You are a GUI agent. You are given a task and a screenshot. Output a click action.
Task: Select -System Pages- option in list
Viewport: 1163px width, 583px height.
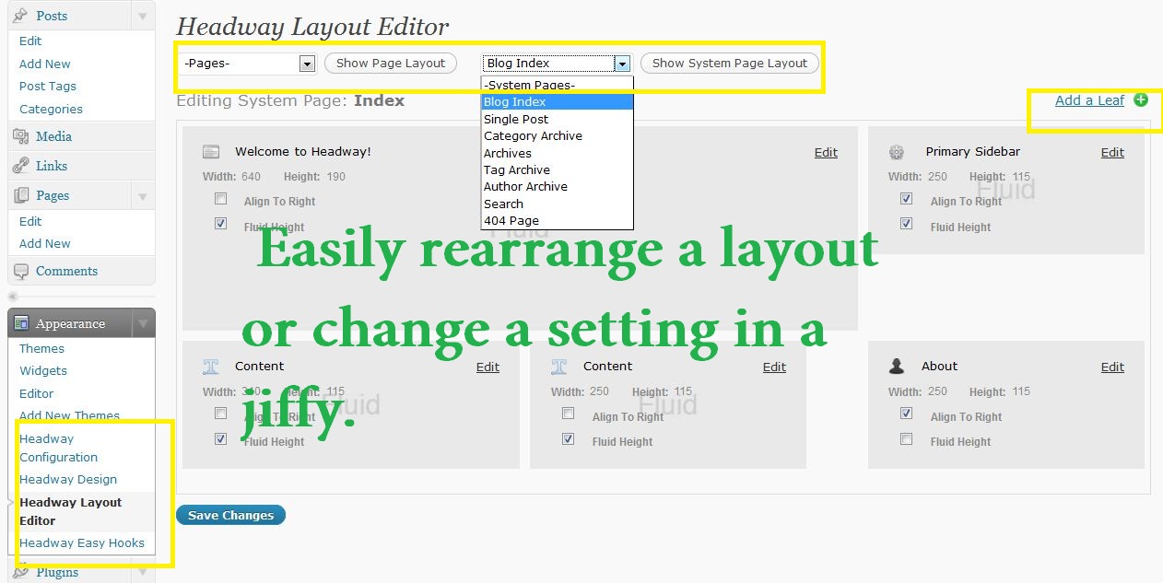[558, 85]
